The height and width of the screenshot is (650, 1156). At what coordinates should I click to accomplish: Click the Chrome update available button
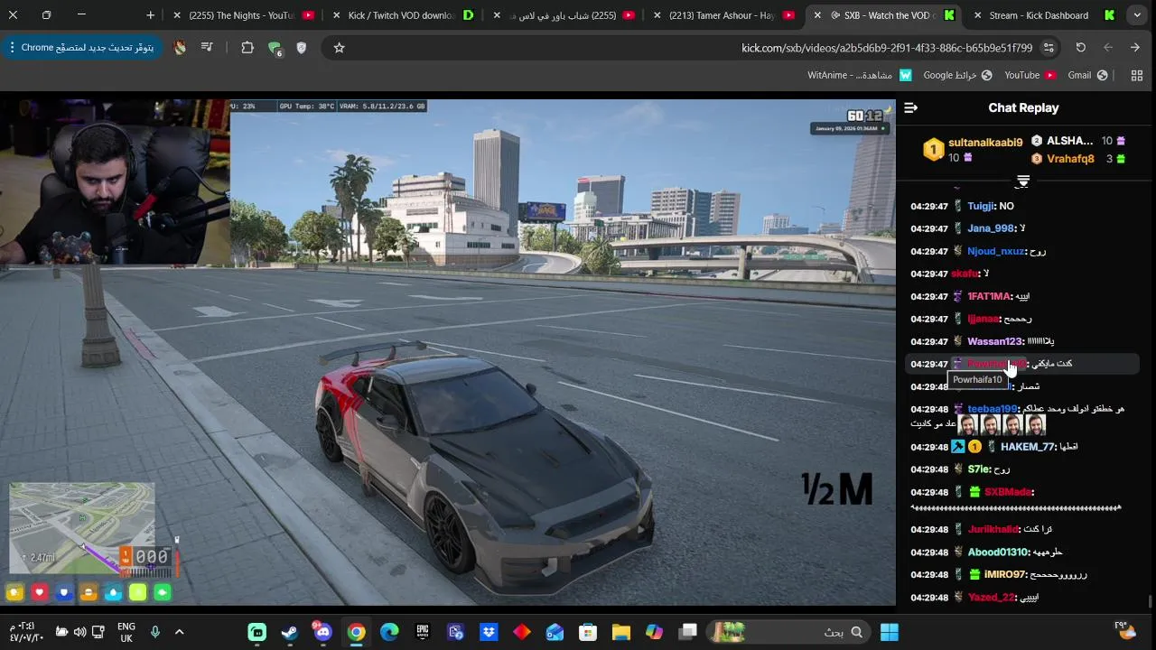pyautogui.click(x=80, y=48)
